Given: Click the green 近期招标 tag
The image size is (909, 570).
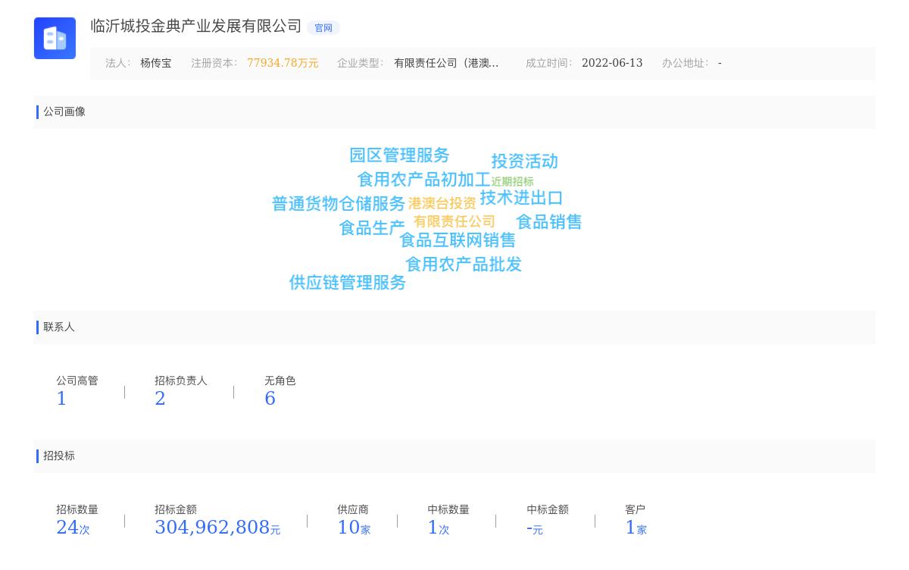Looking at the screenshot, I should [512, 182].
